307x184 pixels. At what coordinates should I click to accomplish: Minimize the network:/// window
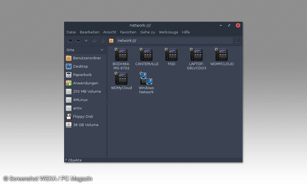click(x=221, y=25)
